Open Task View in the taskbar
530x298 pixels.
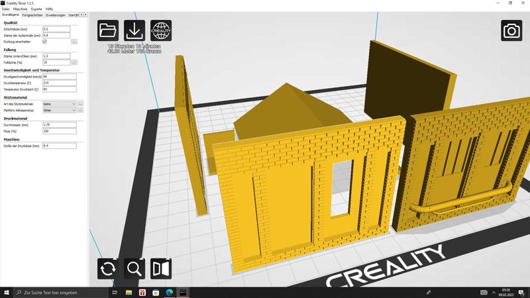pos(115,293)
